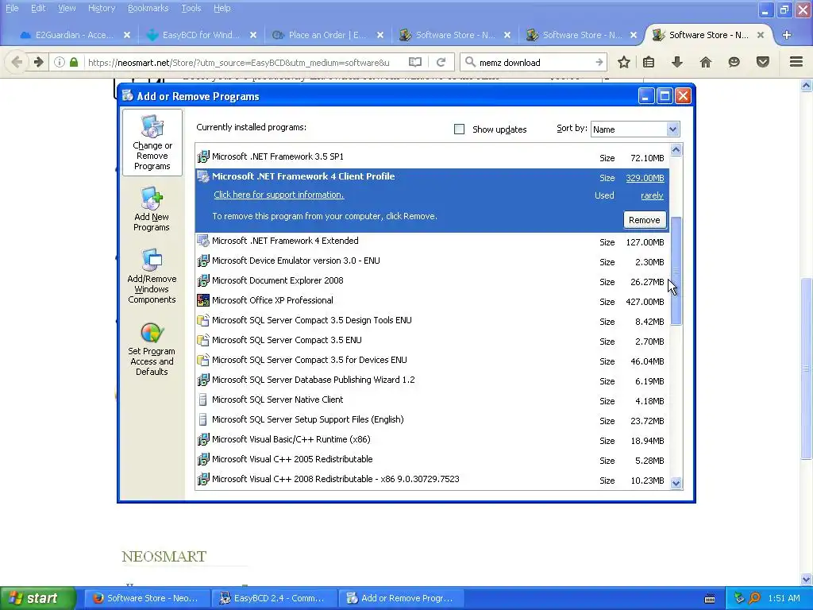The height and width of the screenshot is (610, 813).
Task: Open Set Program Access and Defaults
Action: coord(152,349)
